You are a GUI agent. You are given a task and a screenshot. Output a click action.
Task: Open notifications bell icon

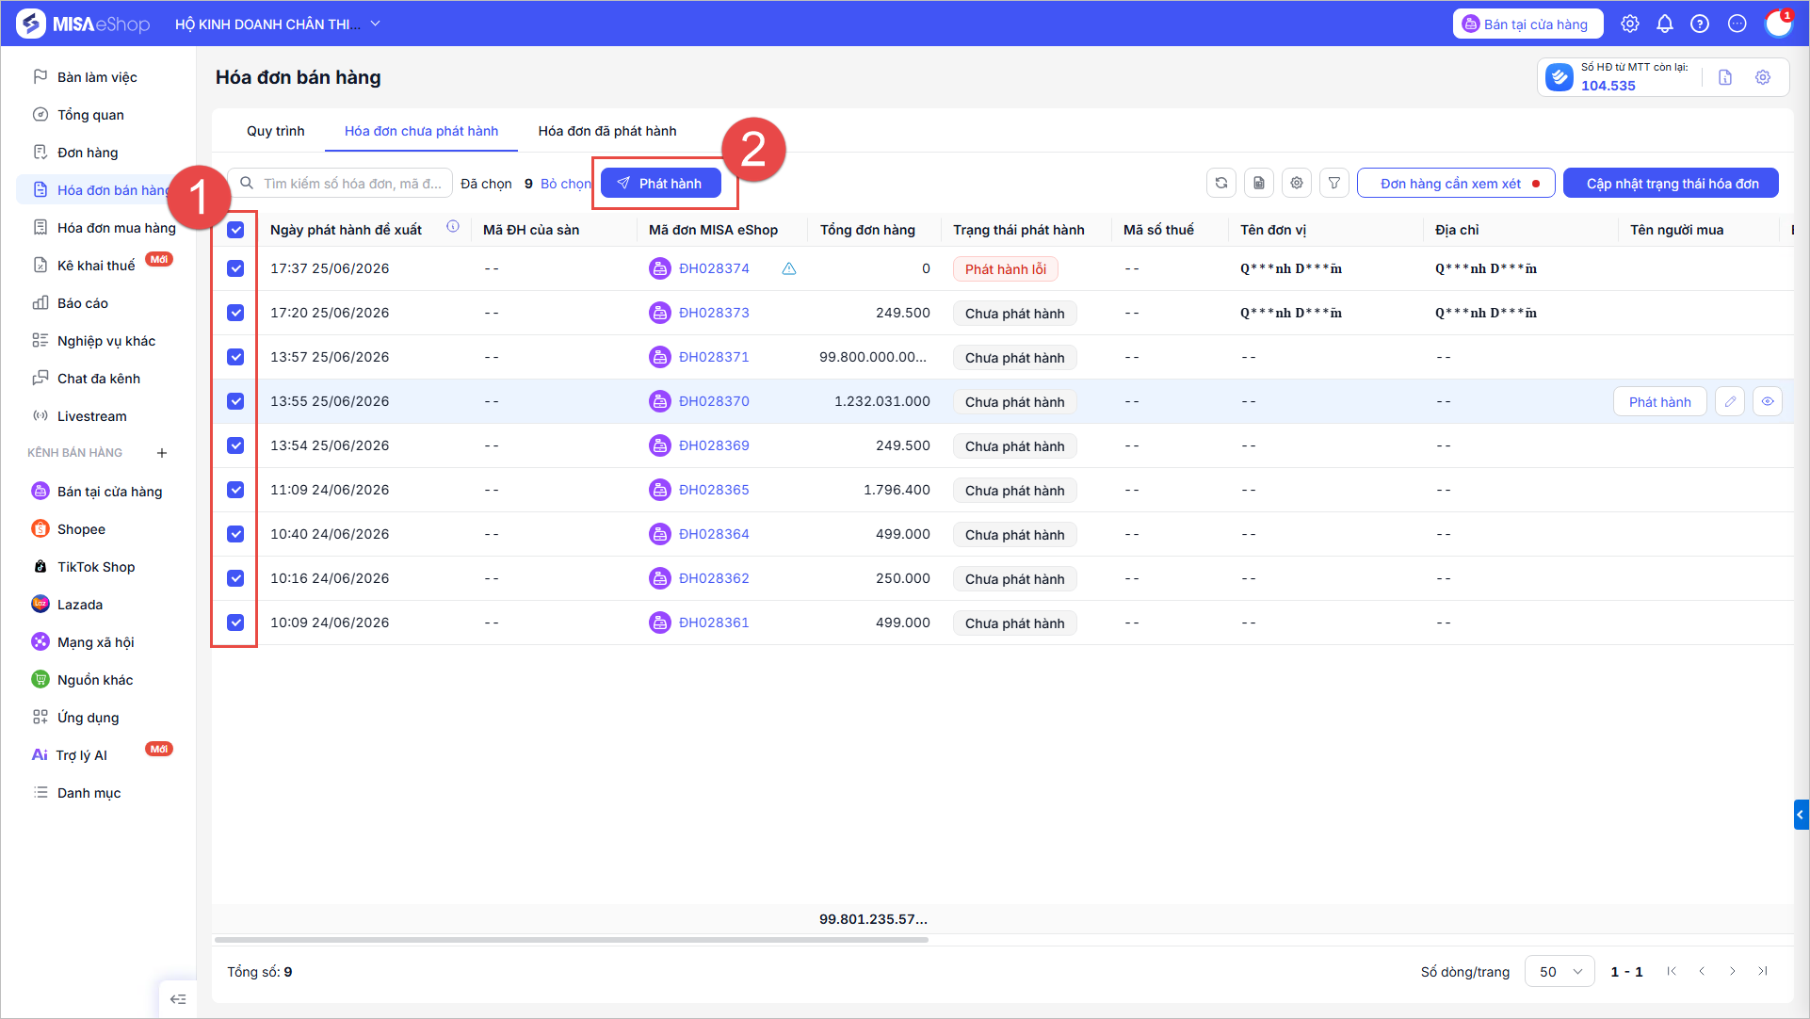1665,24
